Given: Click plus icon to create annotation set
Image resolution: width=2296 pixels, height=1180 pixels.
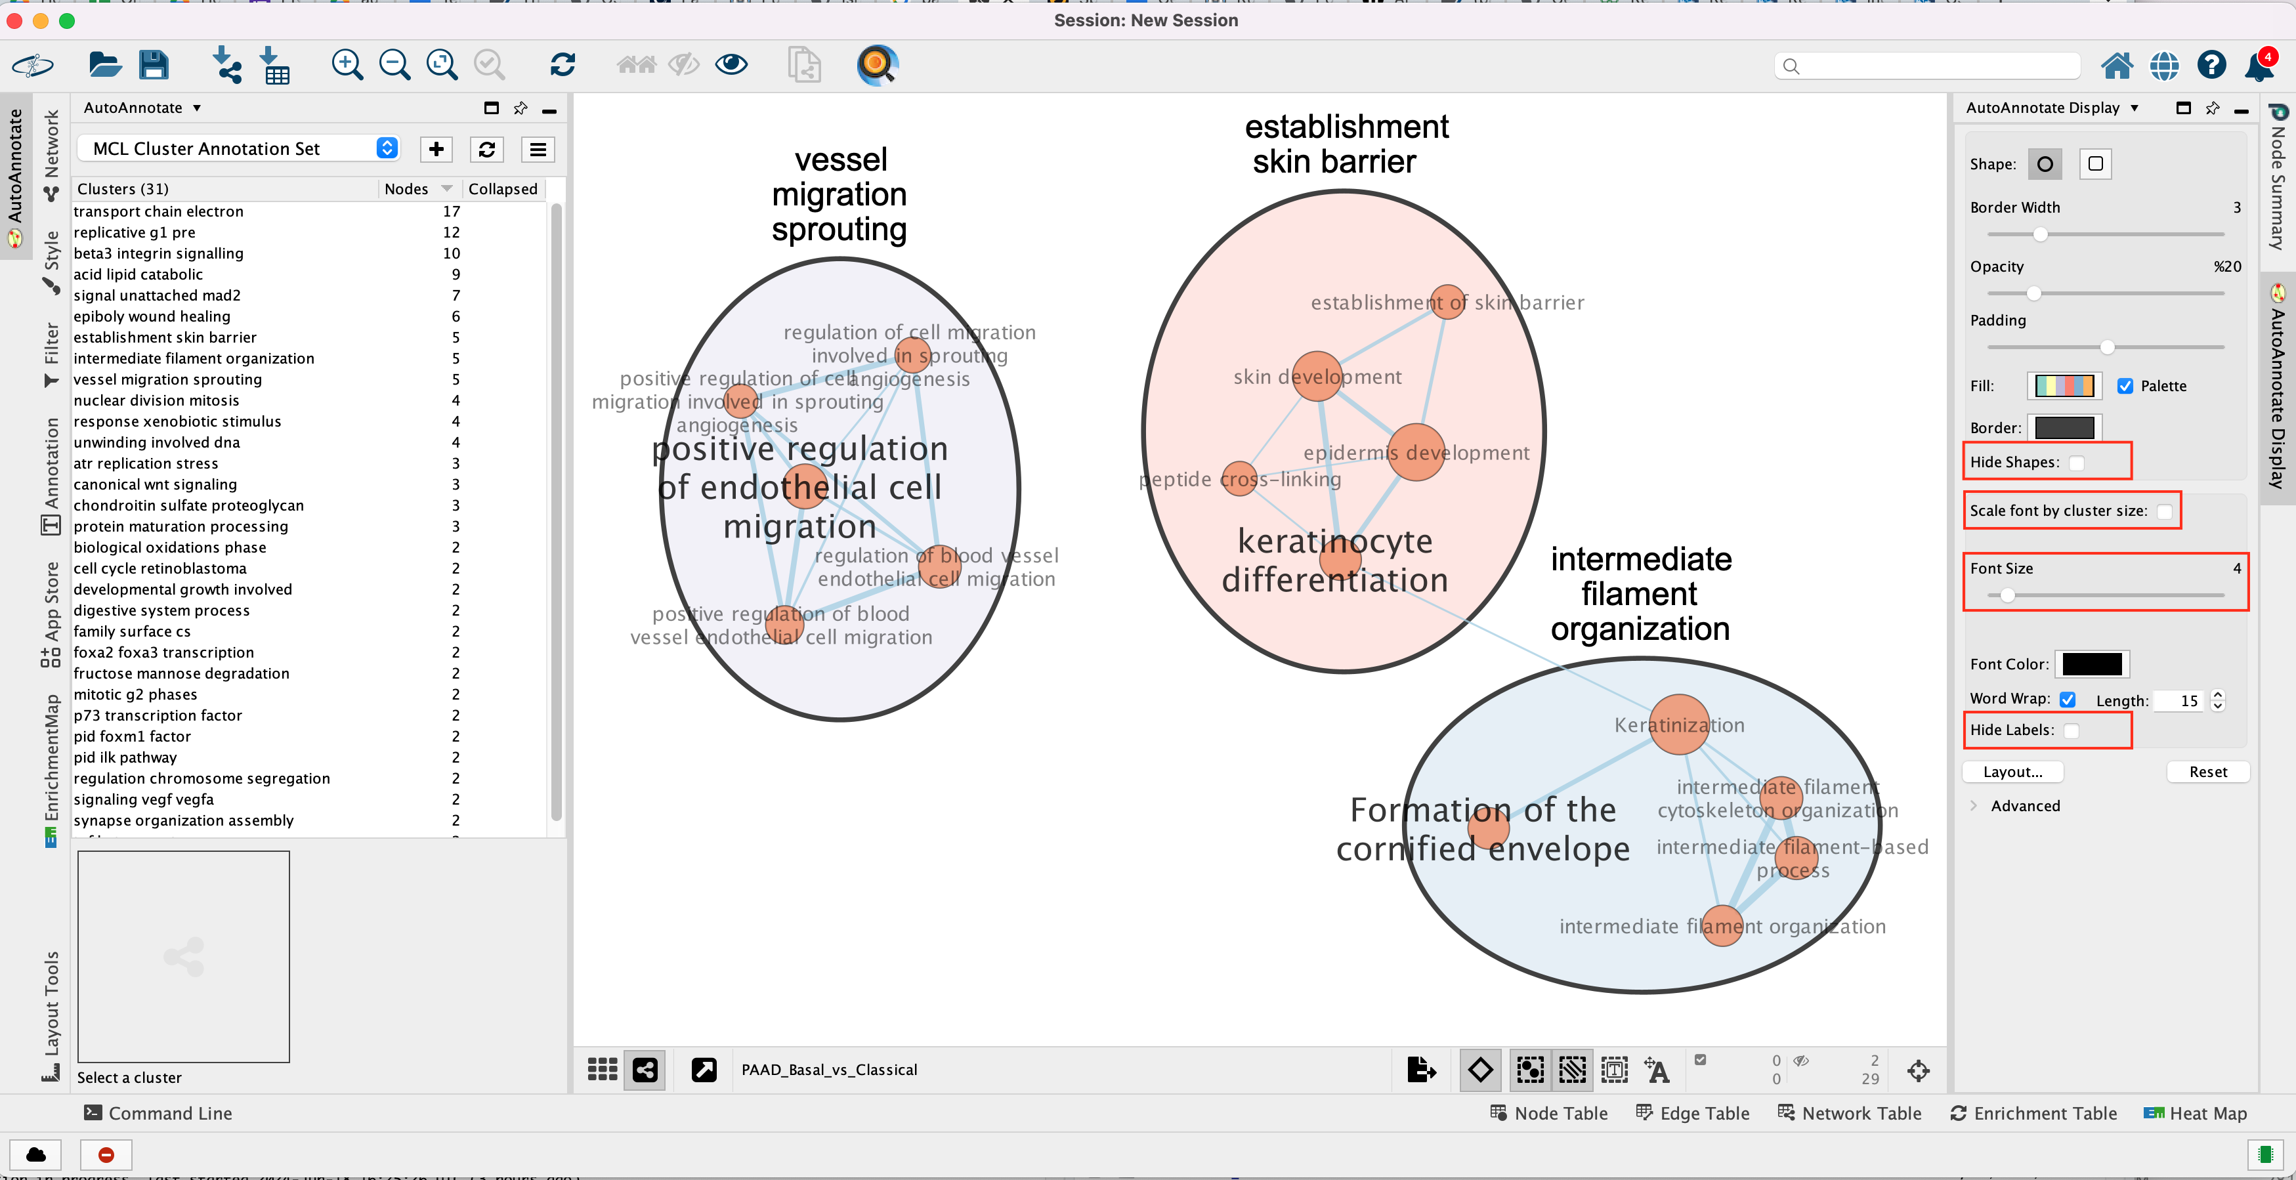Looking at the screenshot, I should click(x=436, y=149).
